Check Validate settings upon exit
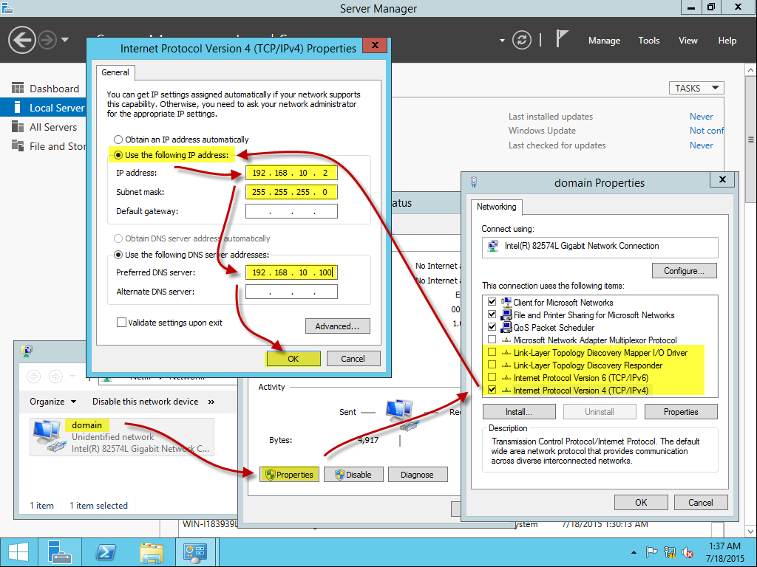 click(122, 323)
